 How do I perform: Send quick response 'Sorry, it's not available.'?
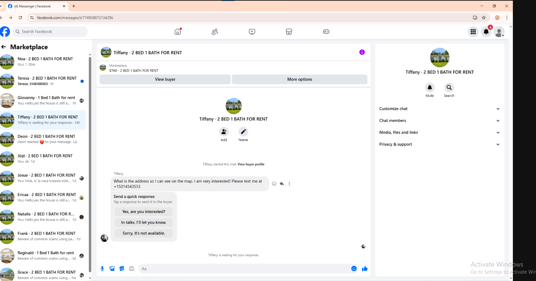tap(144, 233)
